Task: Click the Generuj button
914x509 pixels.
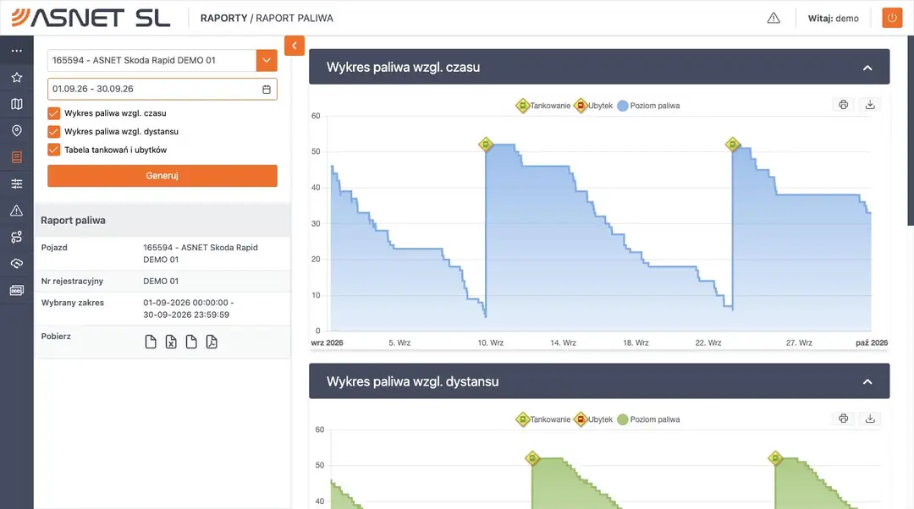Action: point(162,176)
